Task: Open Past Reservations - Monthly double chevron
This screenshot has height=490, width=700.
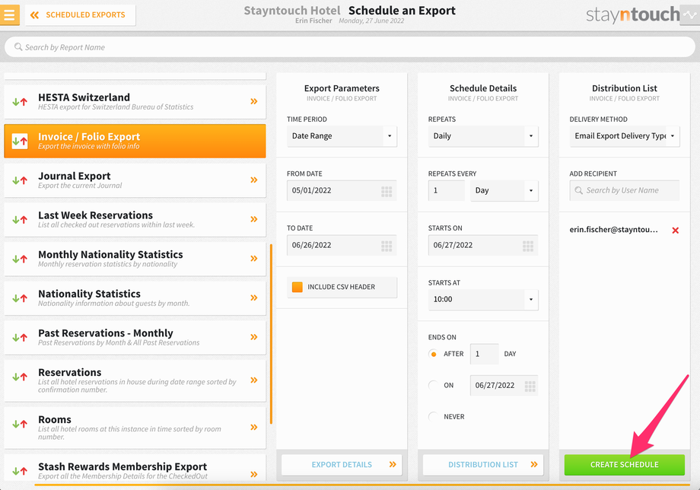Action: (x=254, y=337)
